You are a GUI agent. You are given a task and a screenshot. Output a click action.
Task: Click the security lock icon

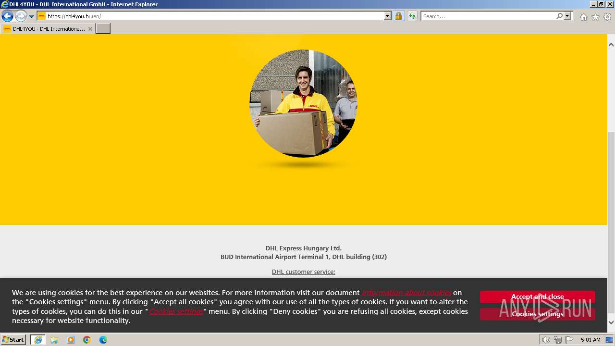(398, 16)
